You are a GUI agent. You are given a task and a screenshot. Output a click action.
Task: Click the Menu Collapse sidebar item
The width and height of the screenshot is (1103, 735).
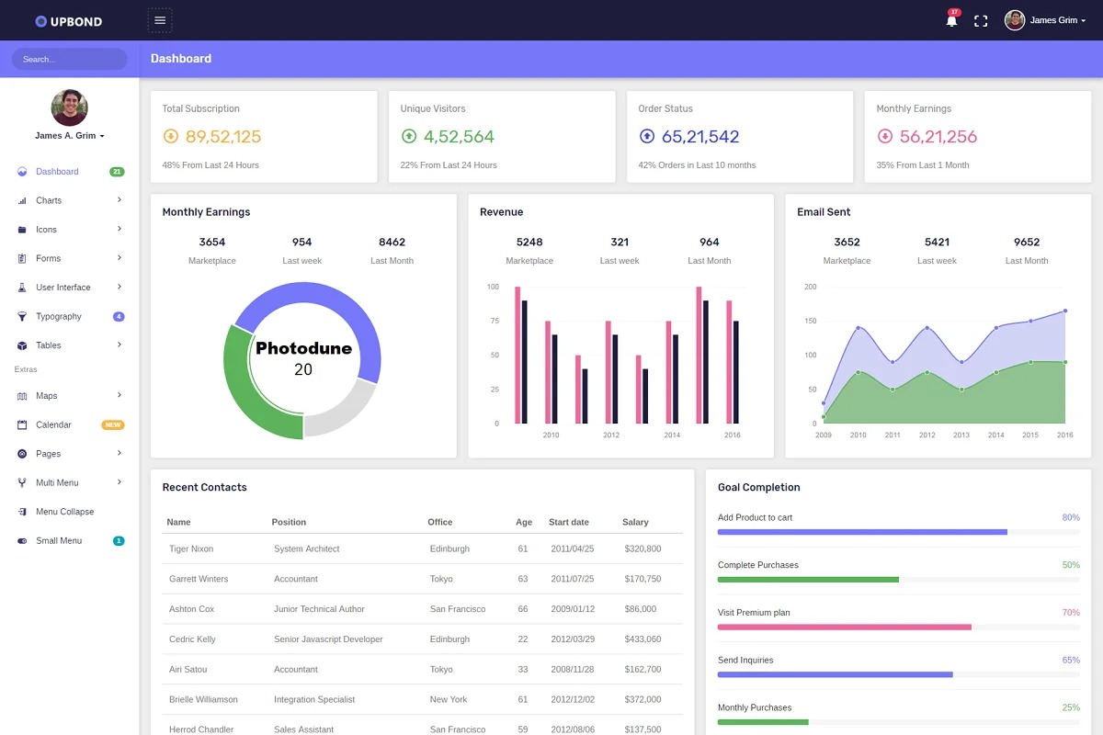[x=64, y=512]
